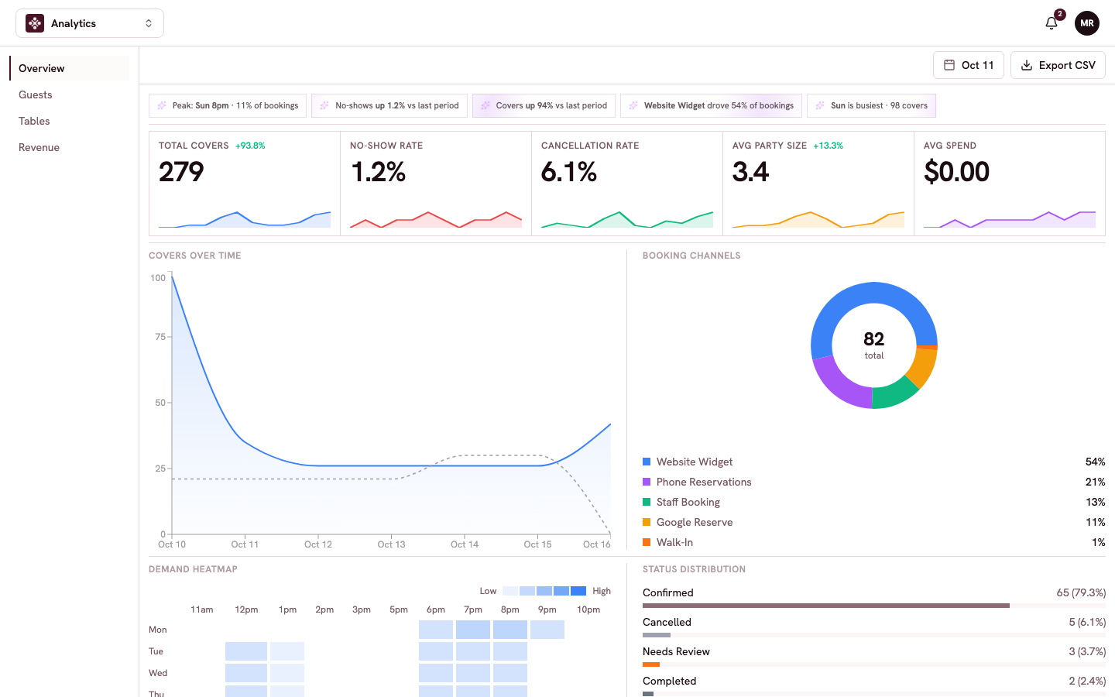Expand the Analytics workspace switcher chevron
This screenshot has height=697, width=1115.
[x=149, y=23]
